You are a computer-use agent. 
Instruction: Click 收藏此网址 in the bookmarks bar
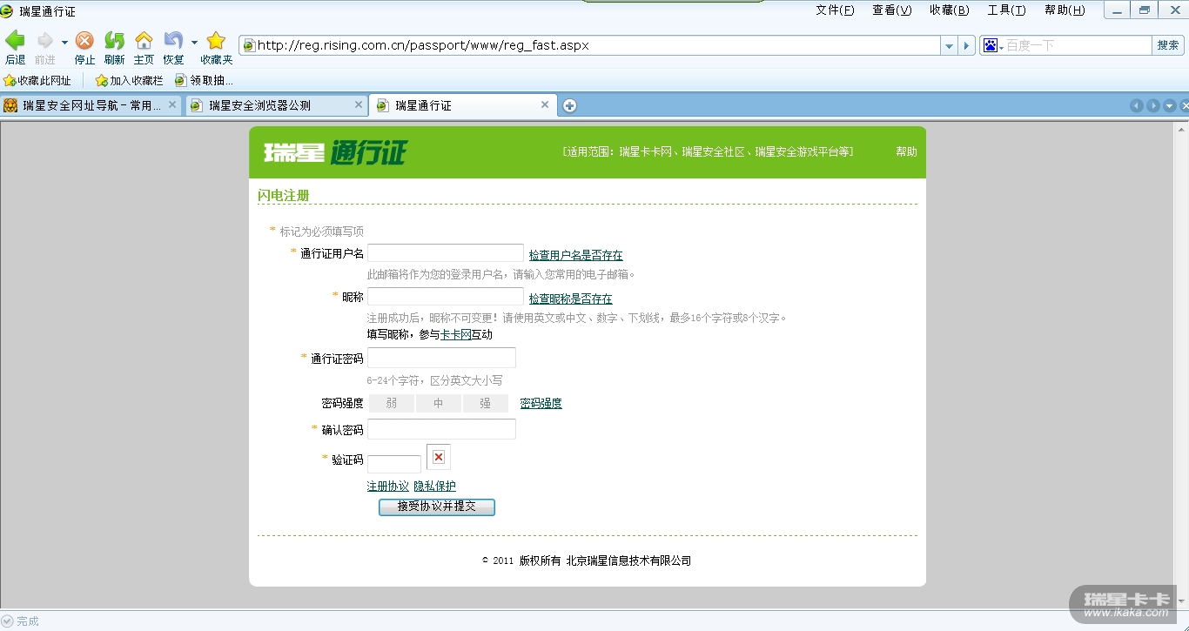tap(37, 80)
